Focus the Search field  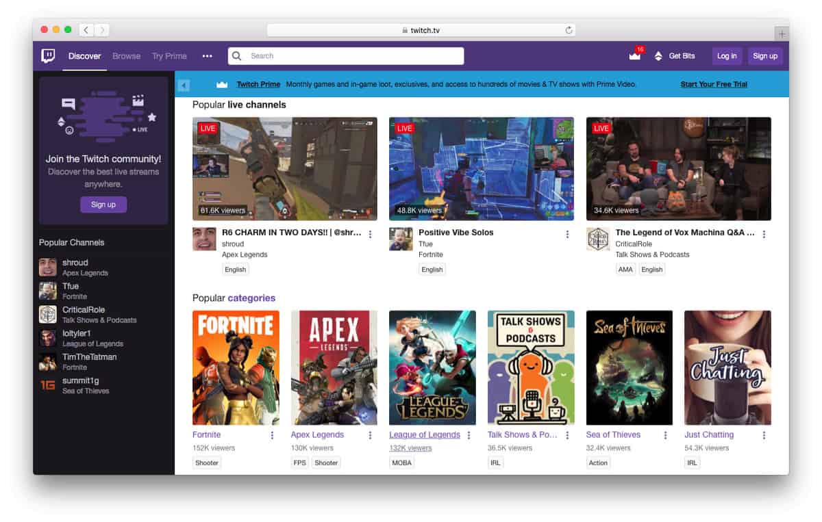pos(346,56)
